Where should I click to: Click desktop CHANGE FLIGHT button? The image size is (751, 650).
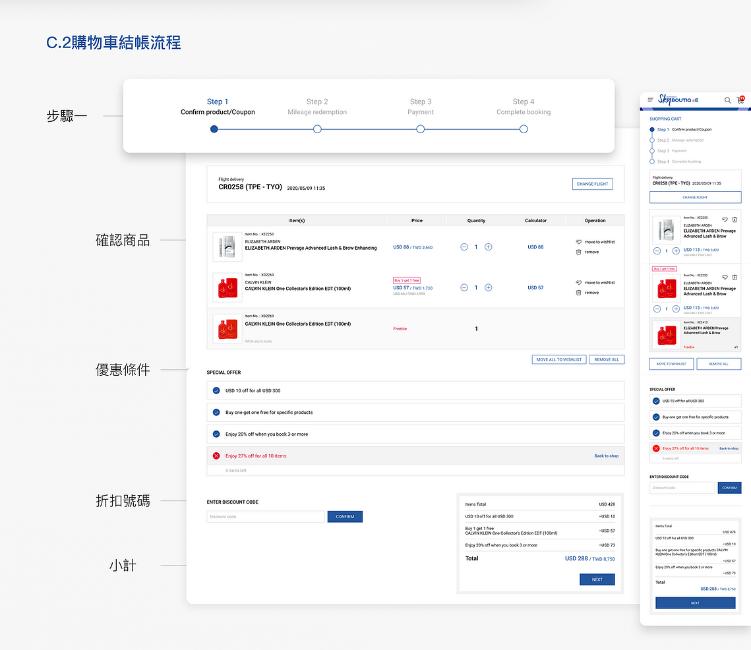[x=593, y=184]
